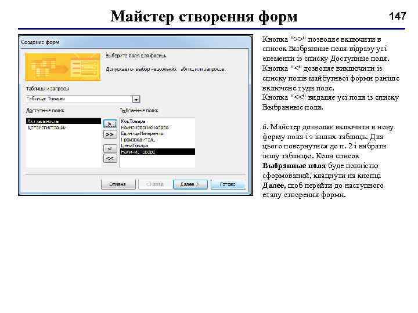Viewport: 418px width, 313px height.
Task: Click the "<" remove field button
Action: pos(110,148)
